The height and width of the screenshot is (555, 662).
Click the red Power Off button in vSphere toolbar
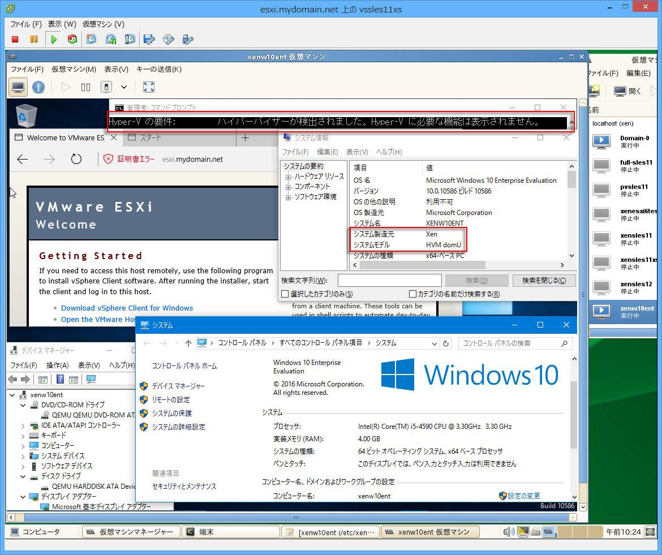pos(15,39)
